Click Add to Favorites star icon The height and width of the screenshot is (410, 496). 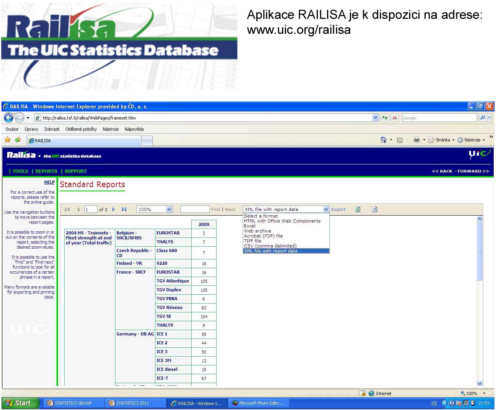pos(18,140)
